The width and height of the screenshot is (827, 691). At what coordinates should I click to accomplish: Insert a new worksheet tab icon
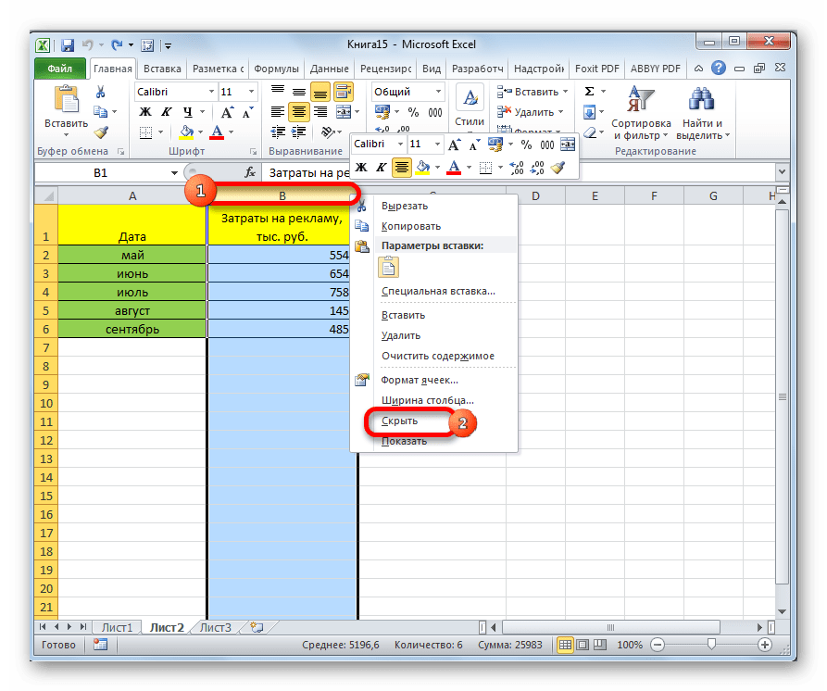[250, 627]
